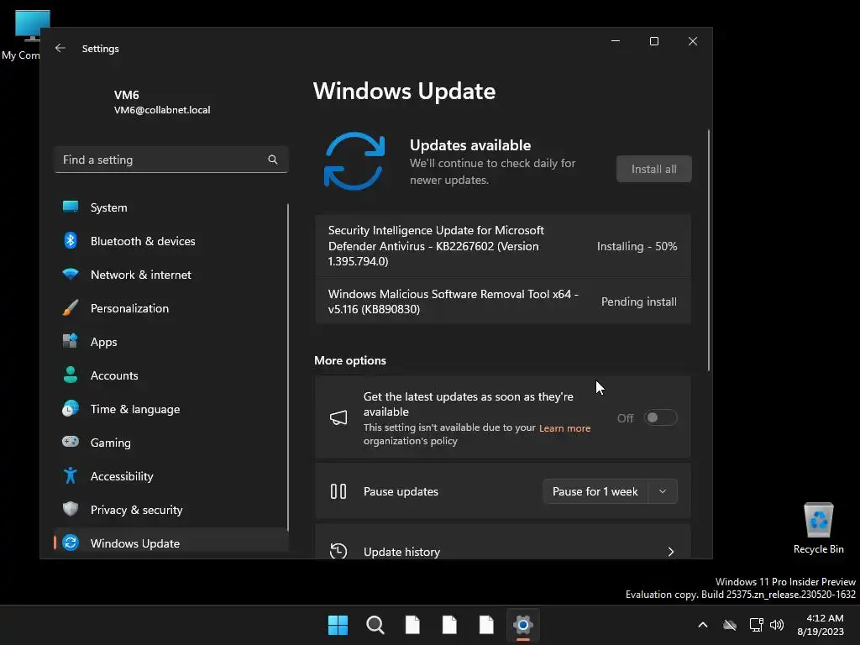Expand the Pause for 1 week dropdown arrow
Viewport: 860px width, 645px height.
[663, 491]
